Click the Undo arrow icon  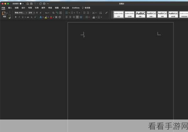point(35,4)
